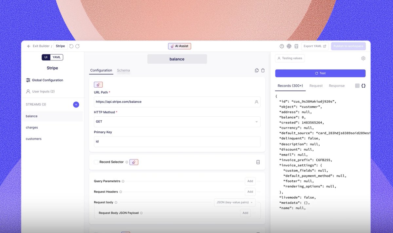Viewport: 393px width, 233px height.
Task: Click info icon beside Request Body JSON Payload
Action: point(141,213)
